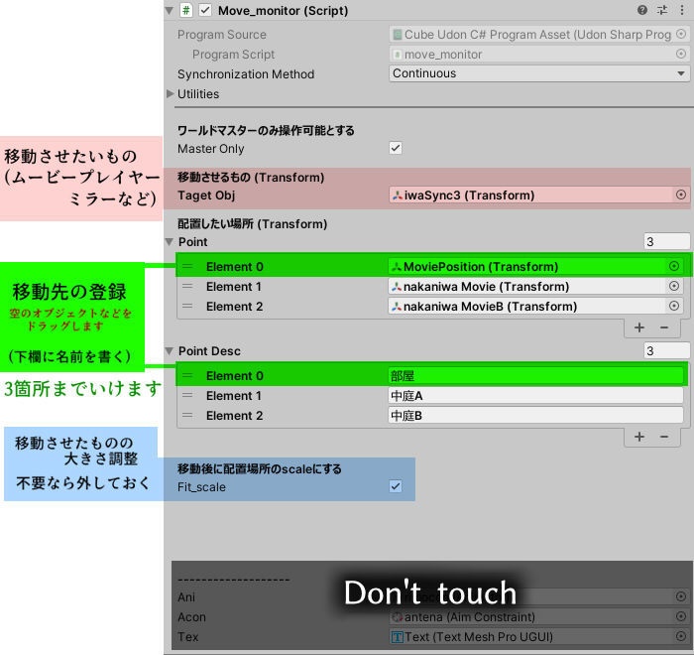Open the component help reference icon
Image resolution: width=694 pixels, height=655 pixels.
[642, 10]
